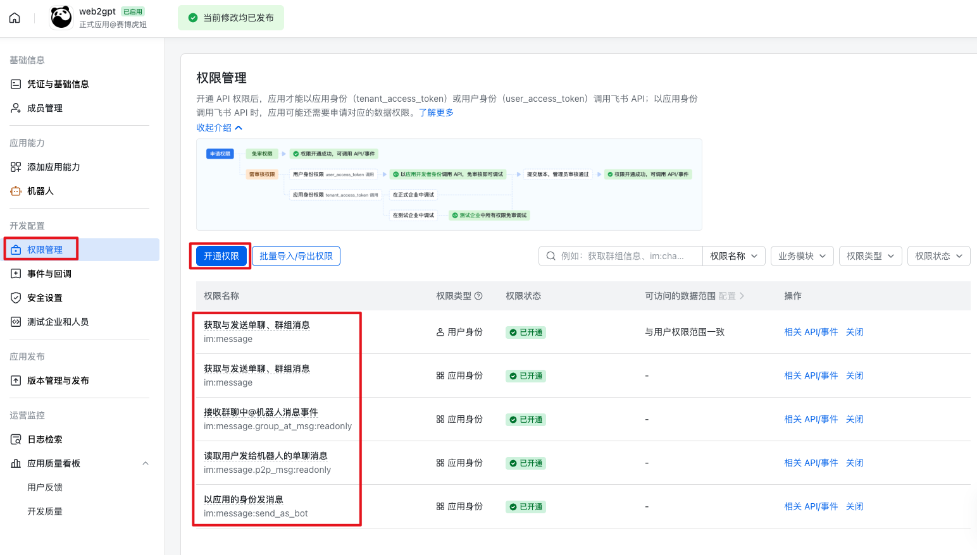Viewport: 977px width, 555px height.
Task: Open the 机器人 bot settings
Action: point(40,191)
